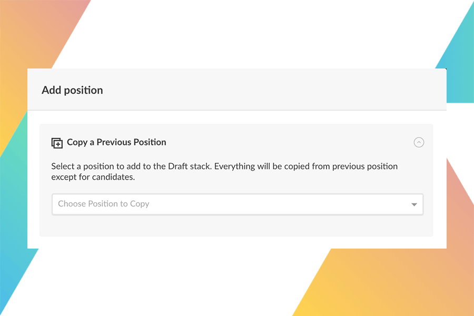Click the Add position header title
474x316 pixels.
(x=72, y=90)
